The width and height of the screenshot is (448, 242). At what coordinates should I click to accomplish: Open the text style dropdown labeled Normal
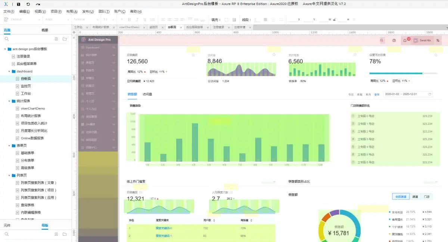[85, 19]
